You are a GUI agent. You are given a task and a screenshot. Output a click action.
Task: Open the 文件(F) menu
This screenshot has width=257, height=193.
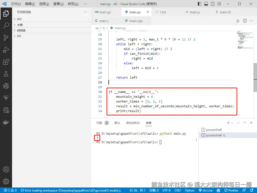point(16,4)
